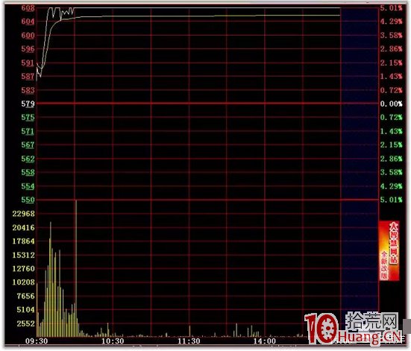The image size is (411, 351).
Task: Click the green 571 price label
Action: 28,131
